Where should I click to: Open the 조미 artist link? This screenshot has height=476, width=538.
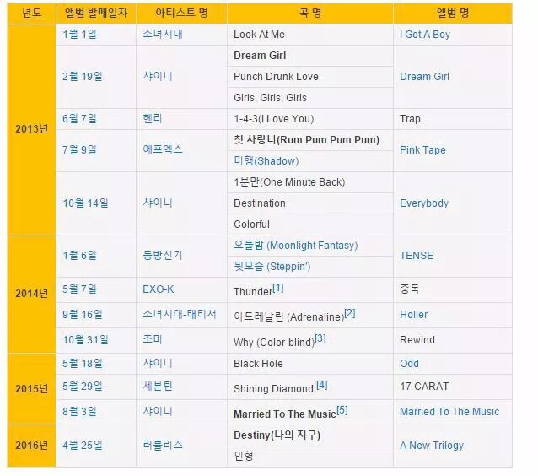(153, 339)
